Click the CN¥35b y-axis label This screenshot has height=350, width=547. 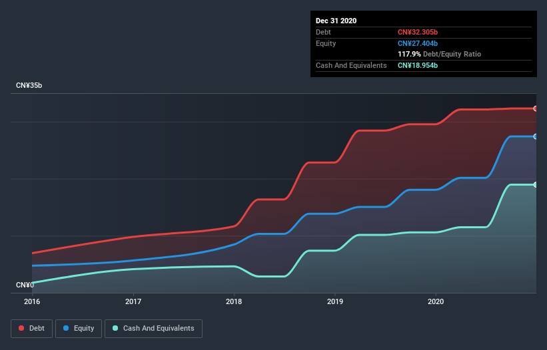pyautogui.click(x=29, y=86)
